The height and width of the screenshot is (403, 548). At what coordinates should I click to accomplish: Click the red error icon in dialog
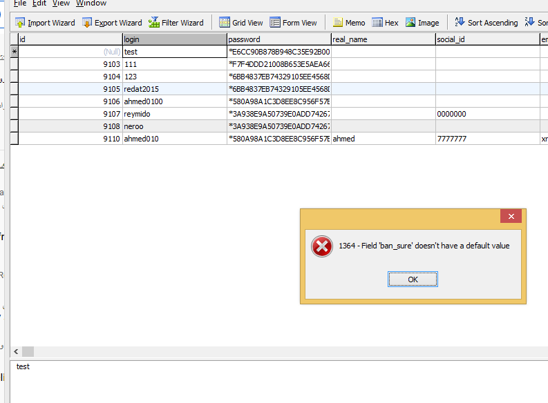click(322, 246)
